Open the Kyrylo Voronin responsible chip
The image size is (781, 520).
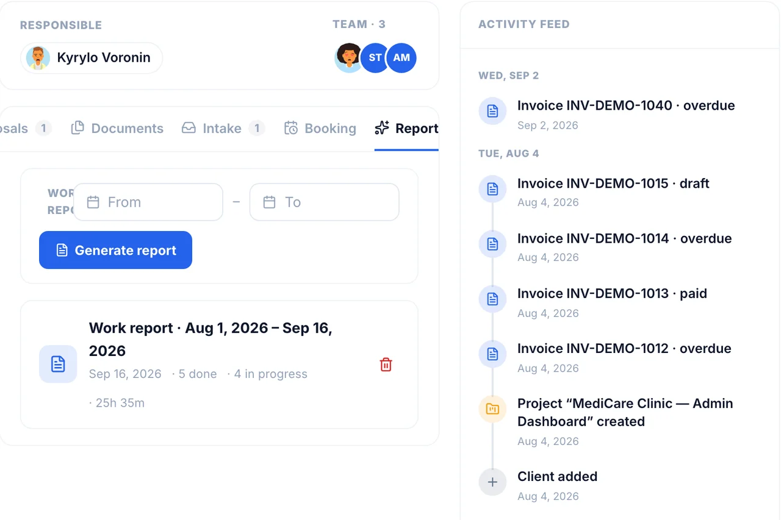[x=92, y=58]
